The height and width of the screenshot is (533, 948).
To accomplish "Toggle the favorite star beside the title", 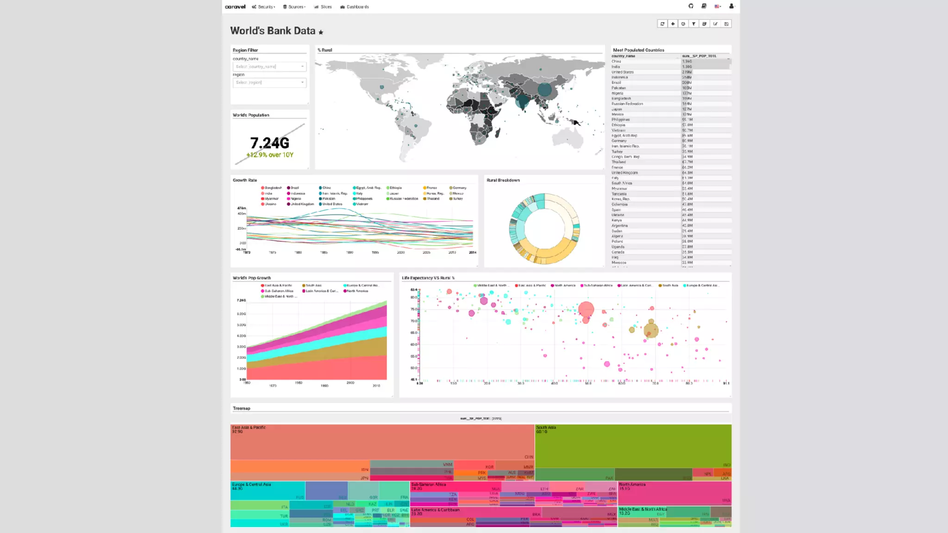I will 321,32.
